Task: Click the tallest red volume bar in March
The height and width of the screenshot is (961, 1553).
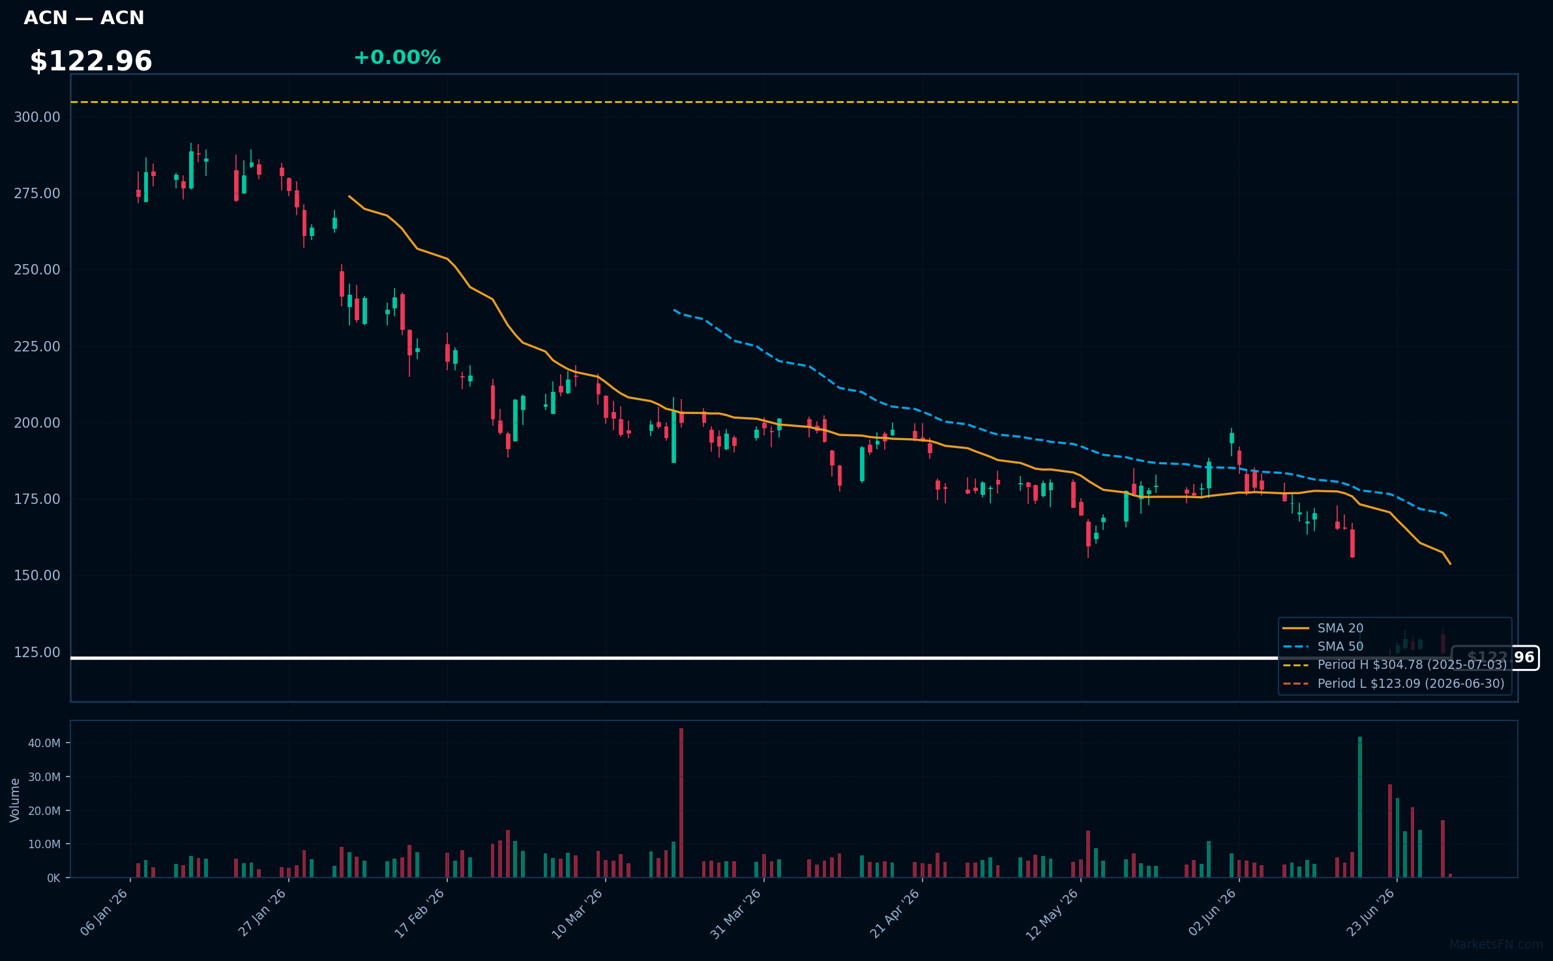Action: point(681,803)
